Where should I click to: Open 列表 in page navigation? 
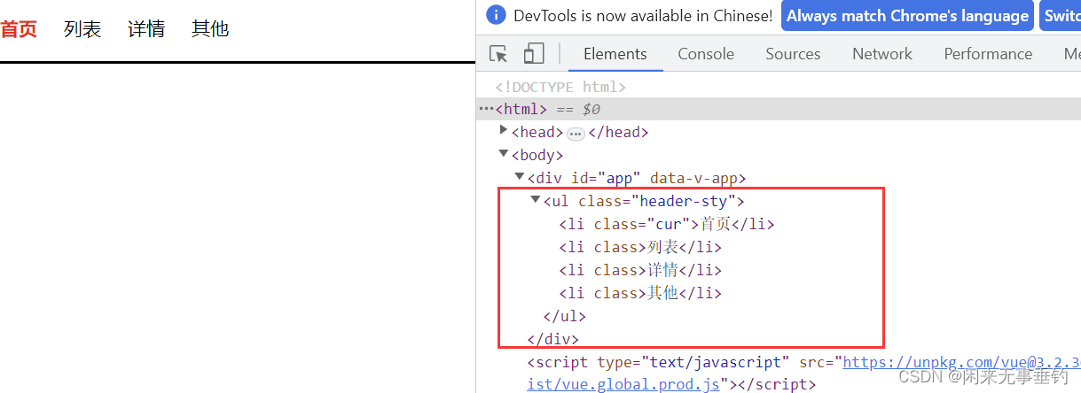[82, 29]
